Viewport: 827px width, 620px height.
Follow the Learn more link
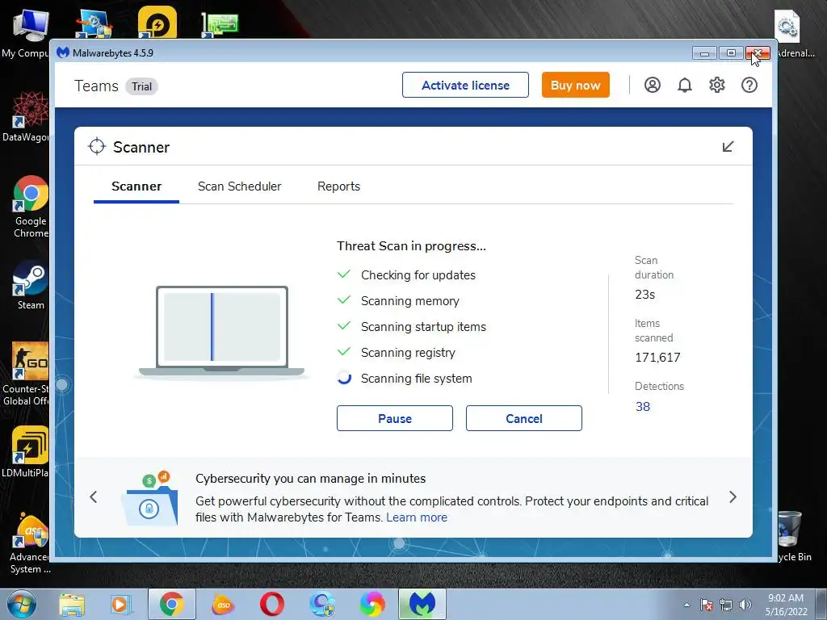(x=417, y=517)
